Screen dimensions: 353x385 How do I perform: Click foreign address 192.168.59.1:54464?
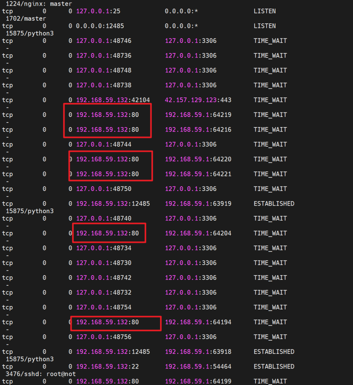pyautogui.click(x=198, y=367)
